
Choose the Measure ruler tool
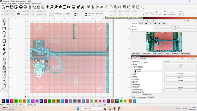4,53
